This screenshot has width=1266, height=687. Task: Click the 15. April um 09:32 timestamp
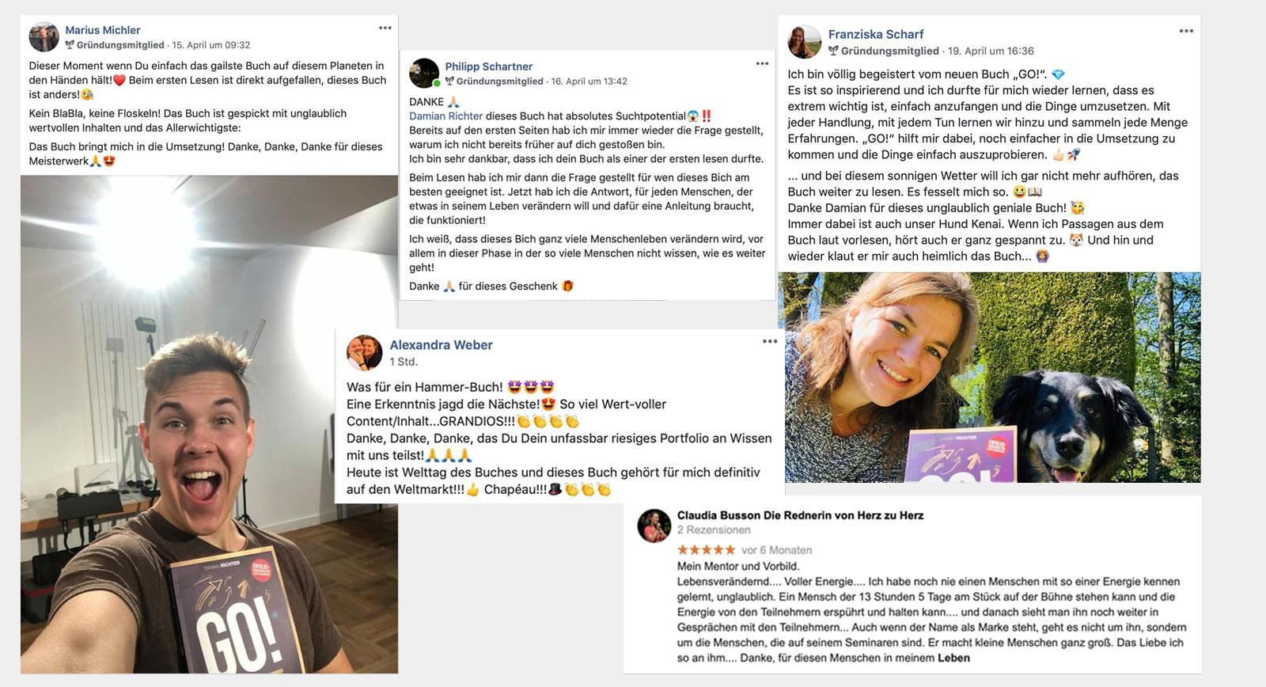[210, 45]
